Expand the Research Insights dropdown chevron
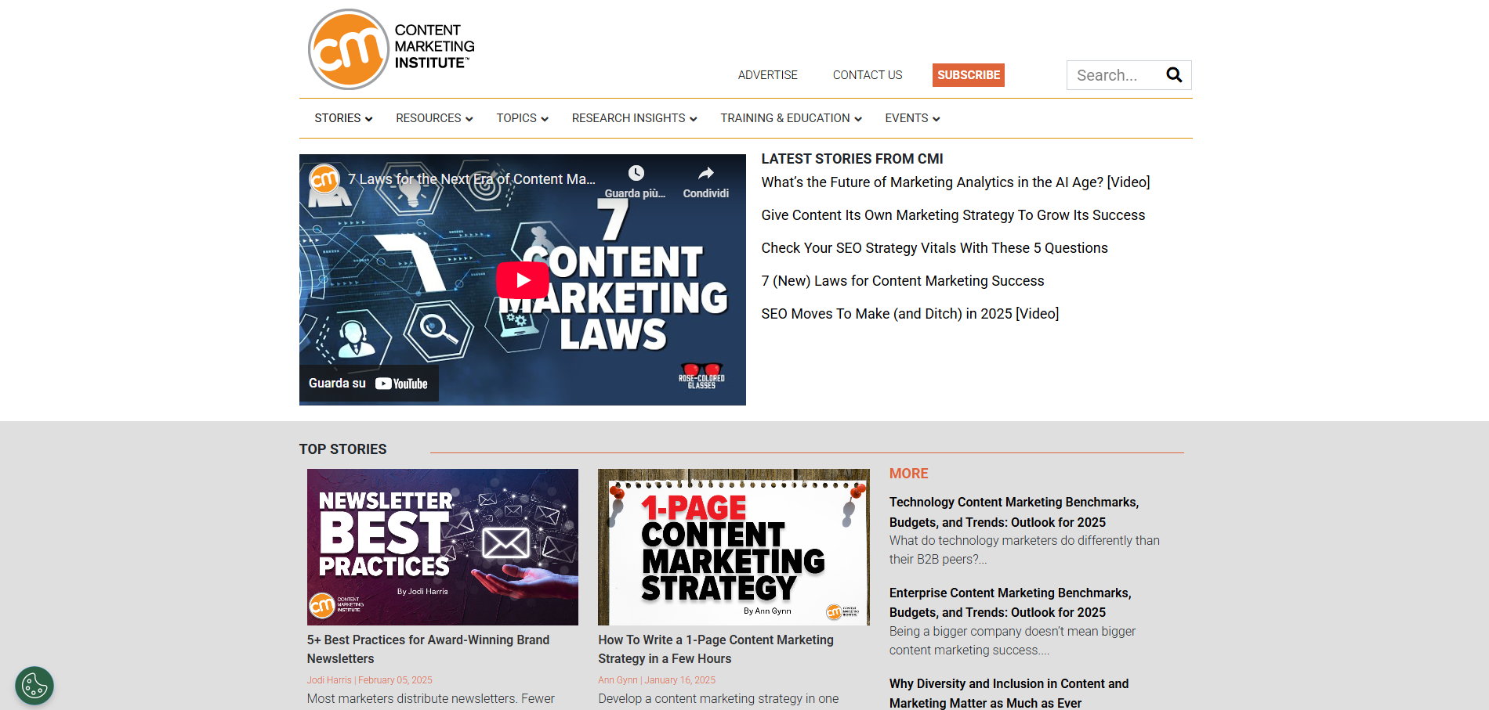This screenshot has height=710, width=1489. click(694, 119)
